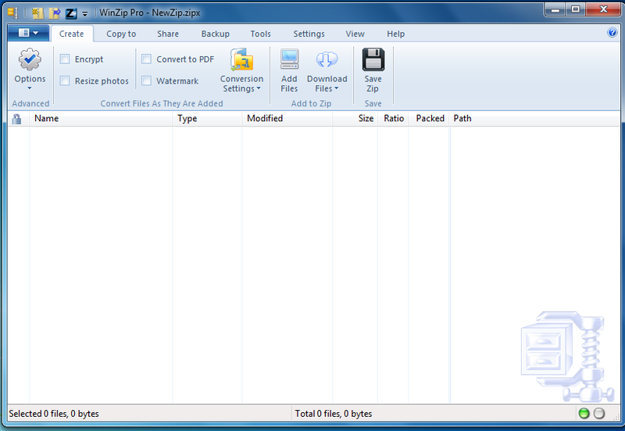This screenshot has height=431, width=625.
Task: Select the Settings tab
Action: 309,34
